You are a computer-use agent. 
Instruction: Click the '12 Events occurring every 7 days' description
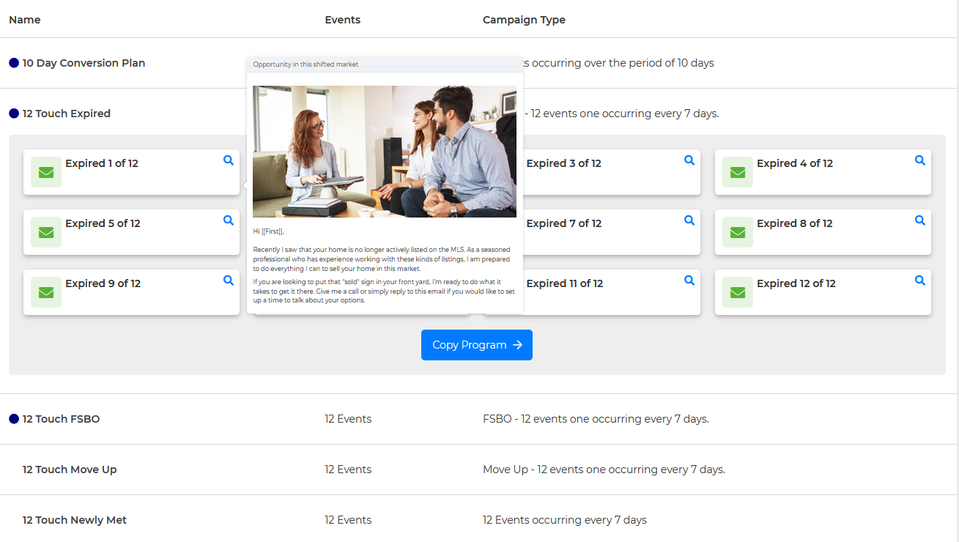(565, 520)
